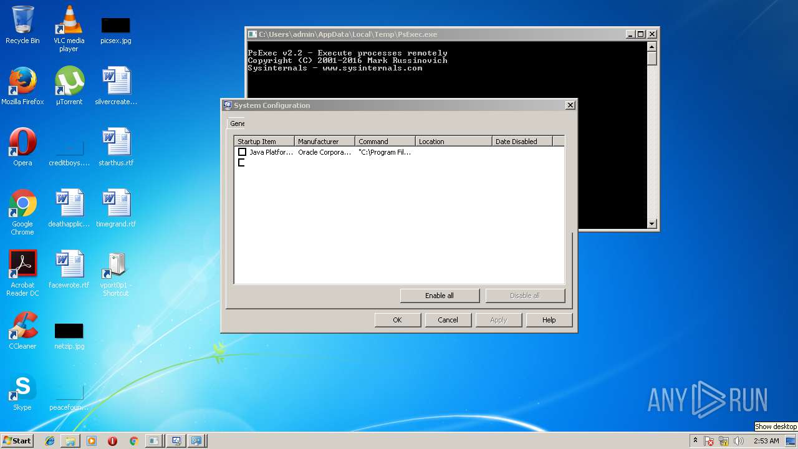Select the timegrand.rtf document icon
This screenshot has height=449, width=798.
(x=115, y=208)
